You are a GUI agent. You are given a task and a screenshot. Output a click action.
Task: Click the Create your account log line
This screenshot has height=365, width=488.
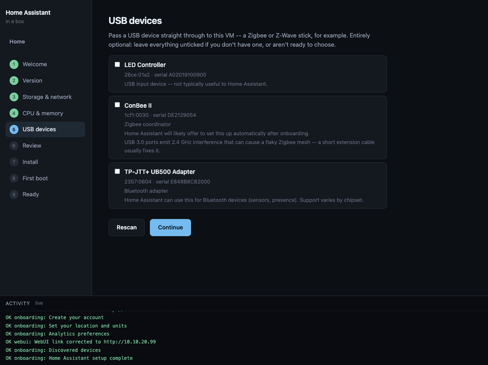click(55, 318)
